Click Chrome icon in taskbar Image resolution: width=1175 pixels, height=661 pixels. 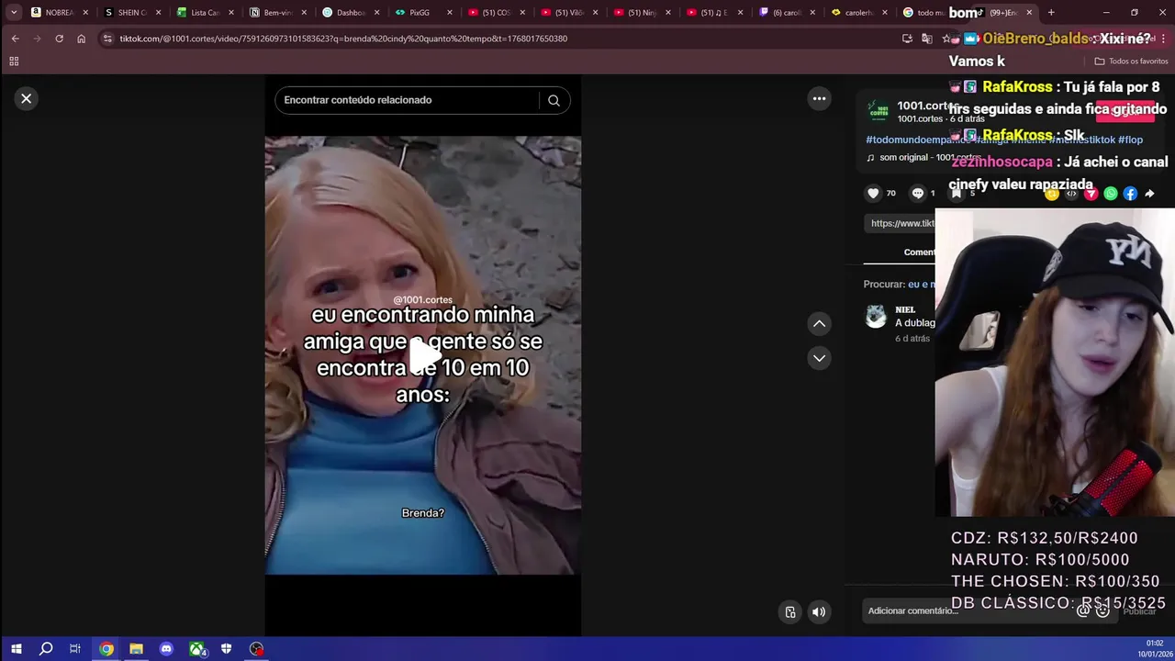(106, 649)
